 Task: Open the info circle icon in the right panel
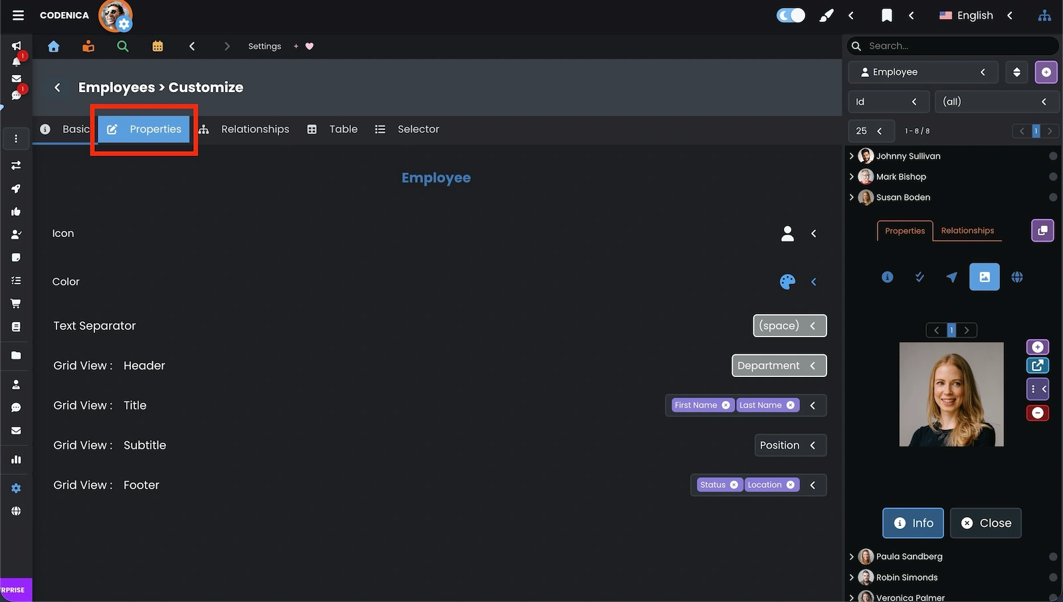(887, 277)
